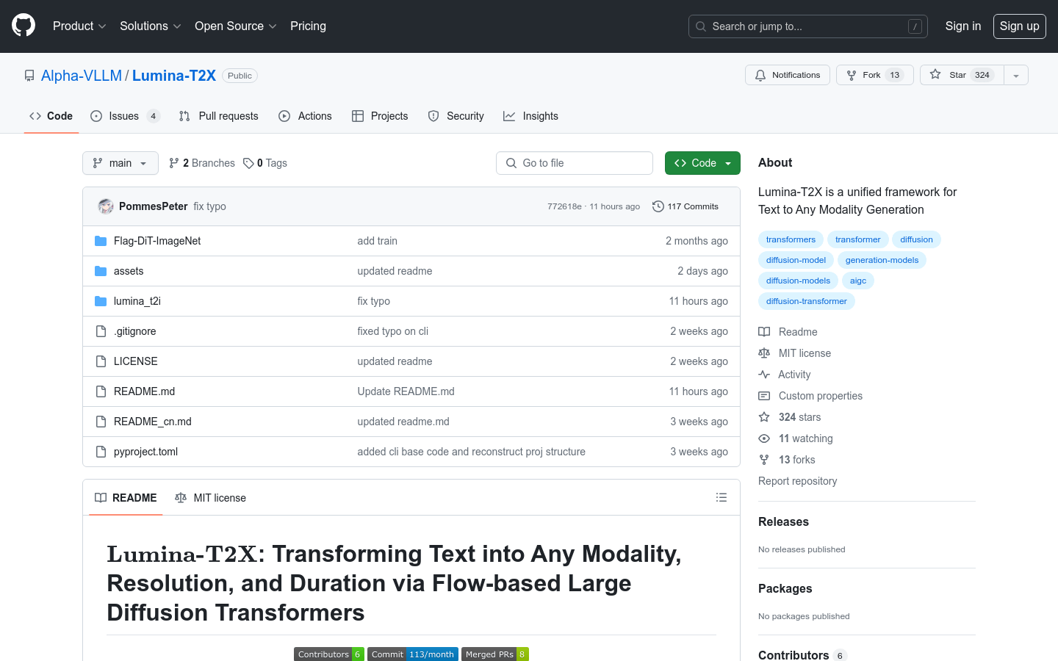The height and width of the screenshot is (661, 1058).
Task: Click the Contributors badge in README
Action: pos(329,654)
